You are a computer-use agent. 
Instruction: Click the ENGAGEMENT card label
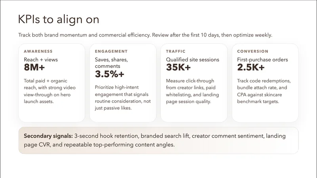[111, 52]
